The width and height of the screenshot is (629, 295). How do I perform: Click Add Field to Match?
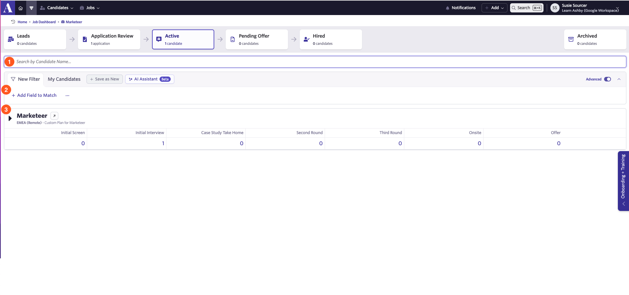[34, 95]
